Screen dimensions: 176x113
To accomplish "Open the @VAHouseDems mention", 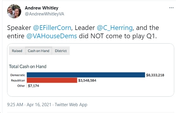I will coord(52,36).
